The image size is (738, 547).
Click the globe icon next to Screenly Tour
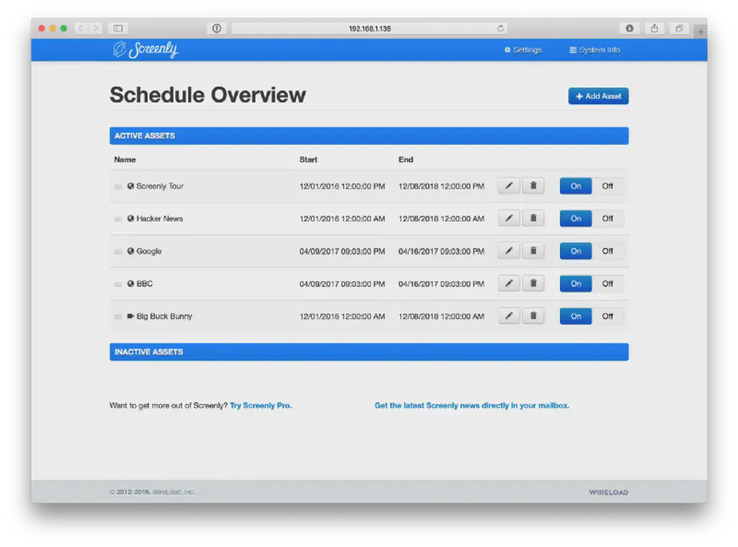tap(131, 185)
